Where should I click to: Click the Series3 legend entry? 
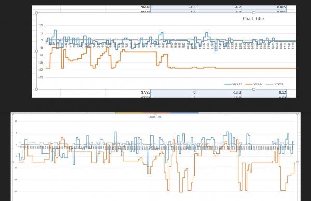pos(275,84)
